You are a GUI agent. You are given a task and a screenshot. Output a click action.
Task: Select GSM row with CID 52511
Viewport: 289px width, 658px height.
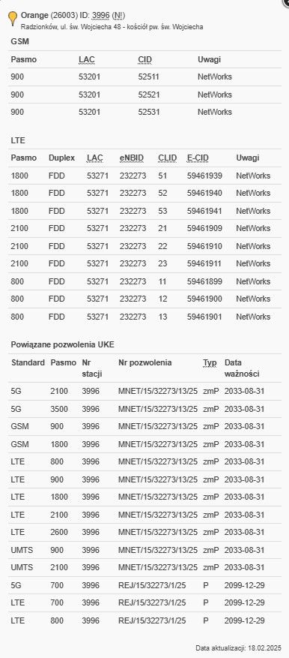[144, 77]
